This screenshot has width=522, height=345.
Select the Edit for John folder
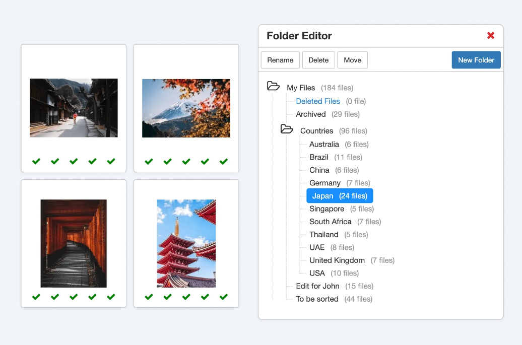pyautogui.click(x=317, y=286)
